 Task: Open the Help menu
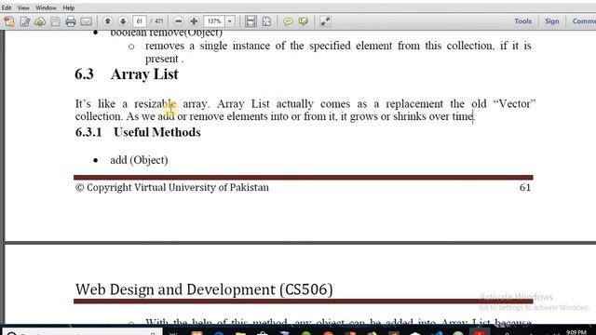[x=69, y=7]
